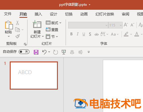Click the font color A swatch
The height and width of the screenshot is (112, 143).
pyautogui.click(x=137, y=34)
